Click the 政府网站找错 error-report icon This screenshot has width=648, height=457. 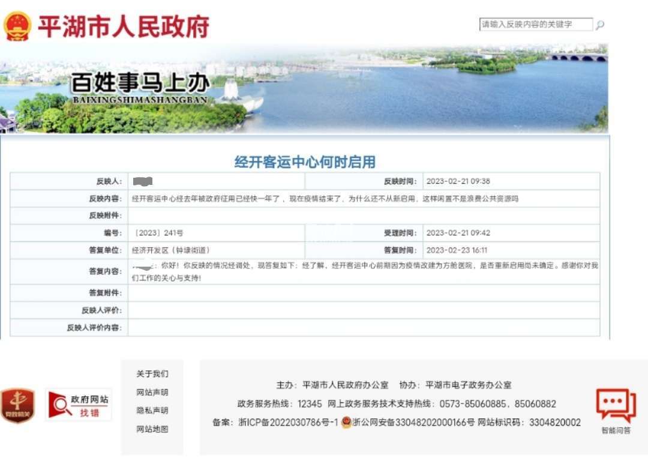point(79,405)
